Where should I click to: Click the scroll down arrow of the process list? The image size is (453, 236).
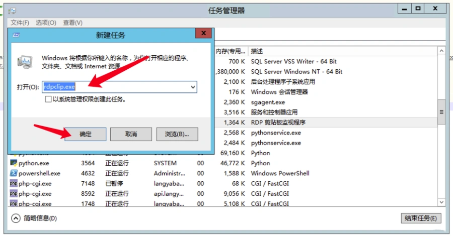pyautogui.click(x=441, y=202)
